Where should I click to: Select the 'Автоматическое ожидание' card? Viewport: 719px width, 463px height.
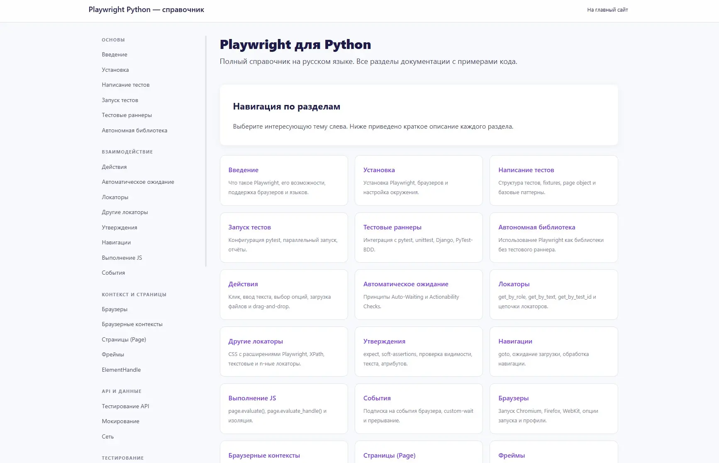pos(419,295)
